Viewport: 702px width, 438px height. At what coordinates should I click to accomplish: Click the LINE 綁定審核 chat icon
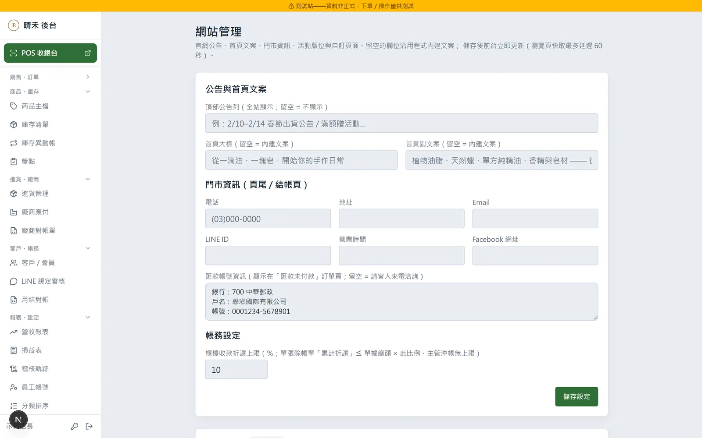coord(14,281)
